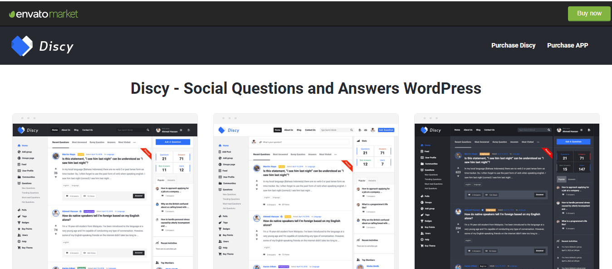Open the fully dark-themed demo thumbnail
Viewport: 612px width, 269px height.
click(507, 191)
